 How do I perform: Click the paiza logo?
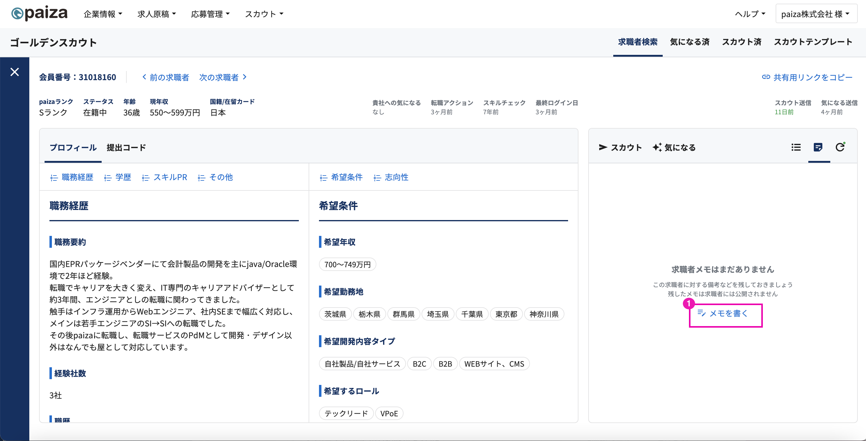tap(39, 14)
